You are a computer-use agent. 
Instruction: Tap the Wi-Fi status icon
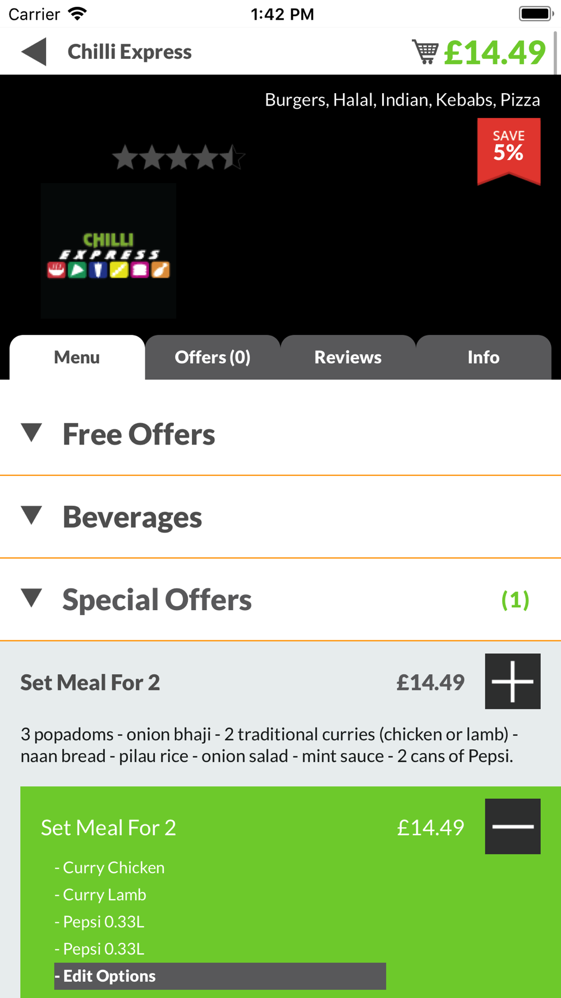77,13
